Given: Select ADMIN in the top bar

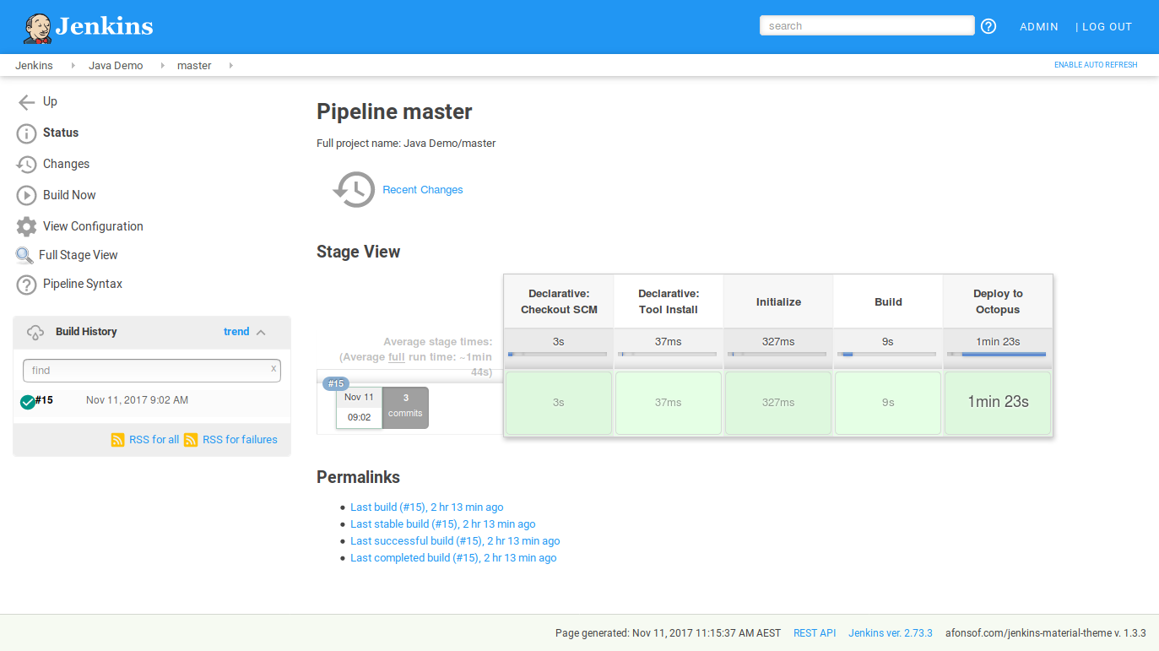Looking at the screenshot, I should click(x=1038, y=26).
